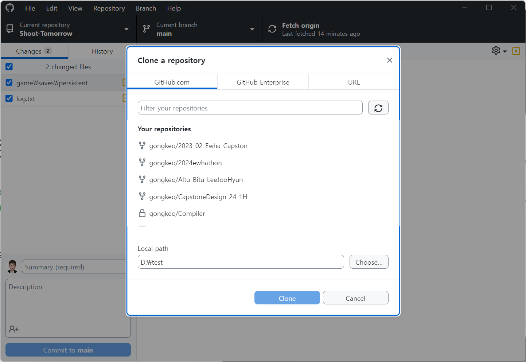Click the current repository icon
Viewport: 526px width, 362px height.
(10, 29)
